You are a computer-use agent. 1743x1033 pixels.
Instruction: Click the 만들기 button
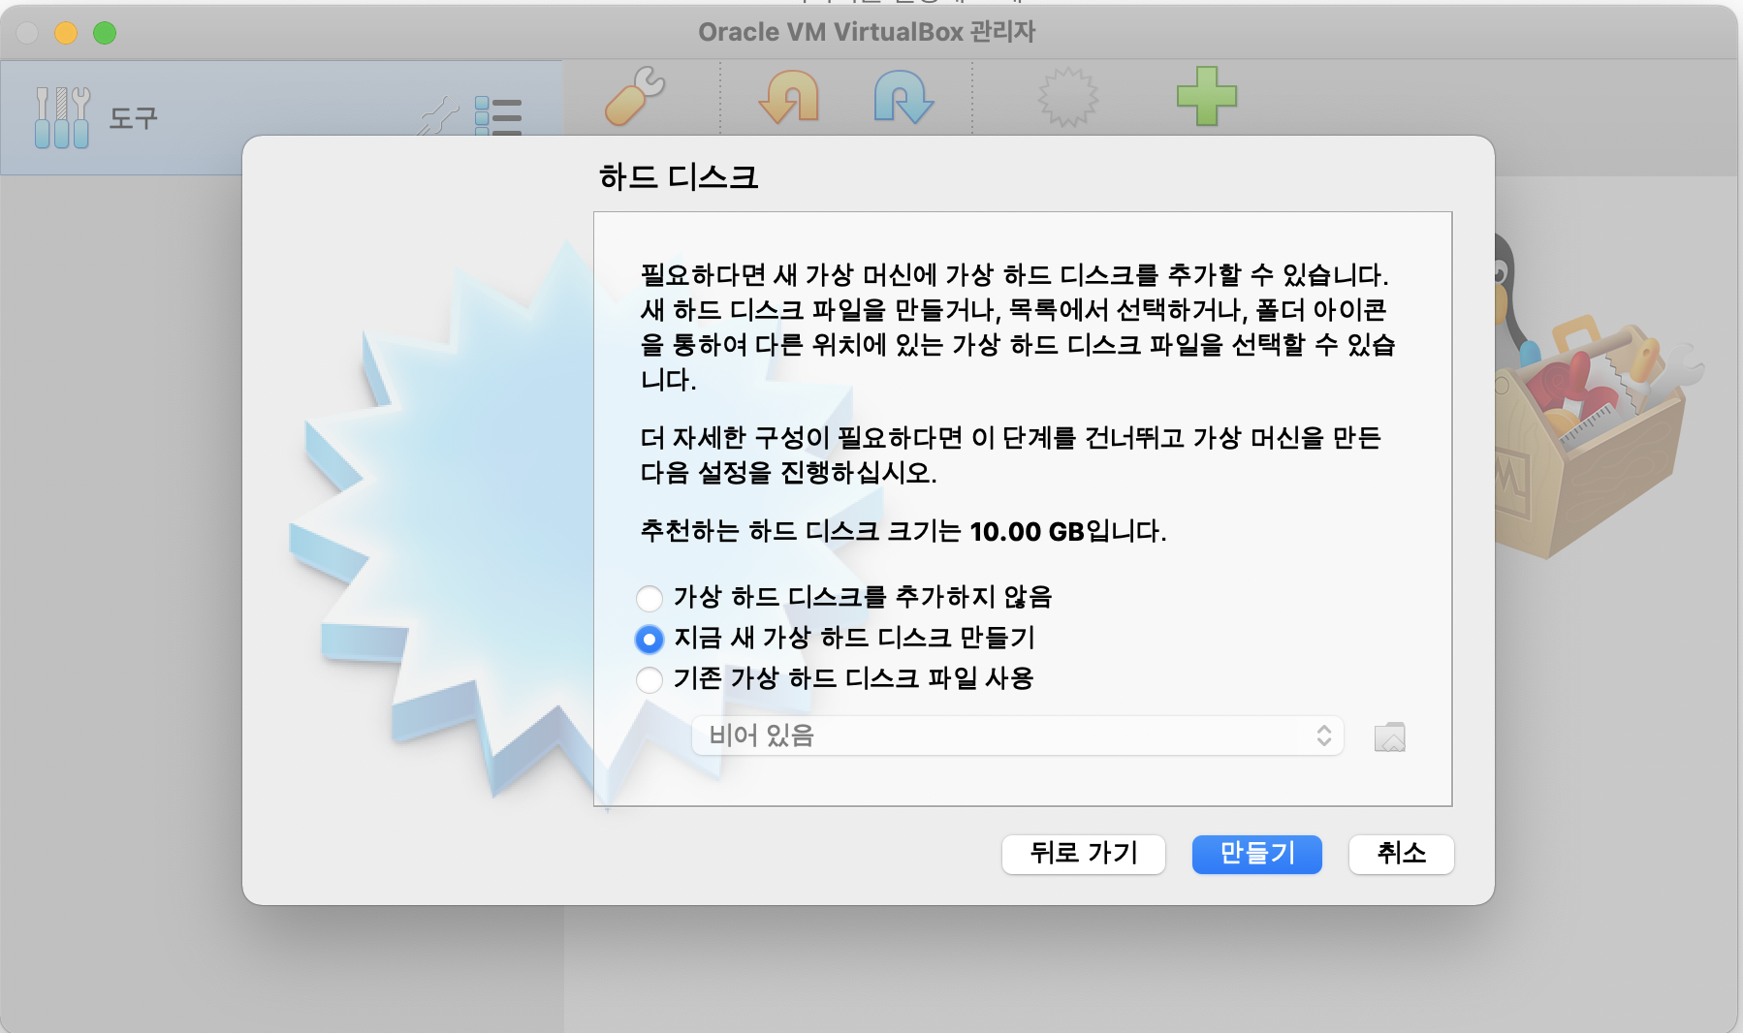[x=1256, y=854]
